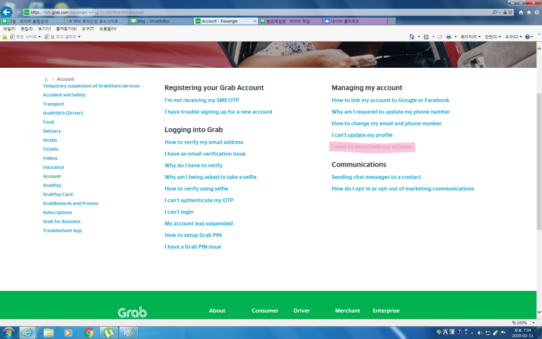Select 'Grab for Business' in sidebar

[62, 222]
